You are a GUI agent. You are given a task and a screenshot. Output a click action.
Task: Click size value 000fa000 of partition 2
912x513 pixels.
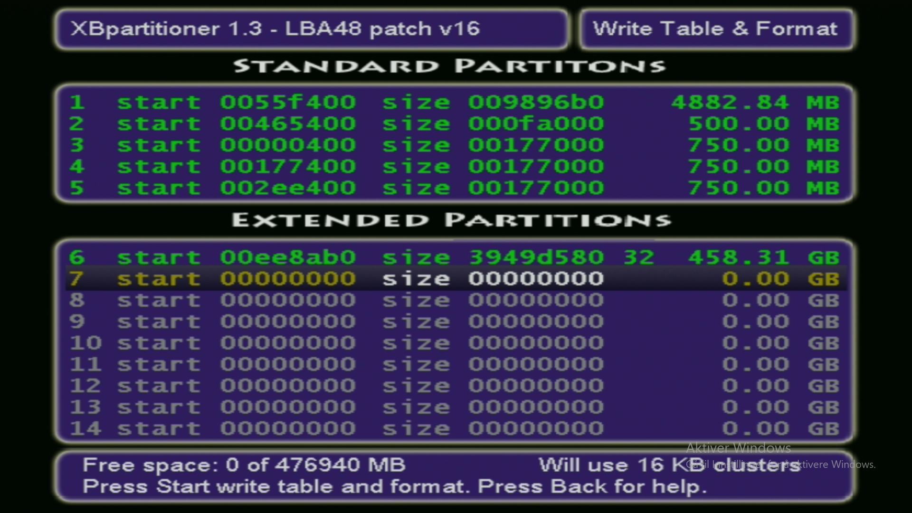pos(536,123)
